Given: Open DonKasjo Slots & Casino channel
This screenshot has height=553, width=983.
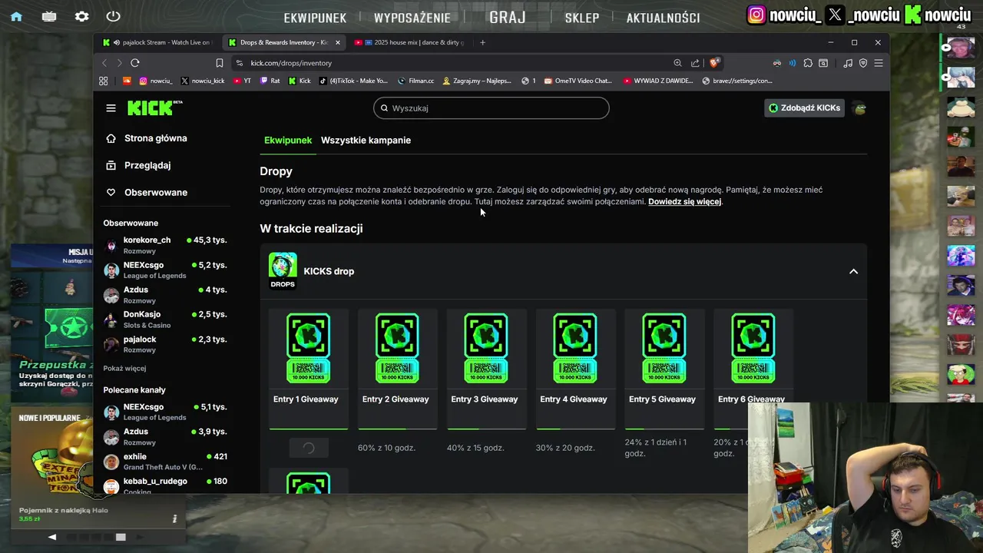Looking at the screenshot, I should click(x=165, y=319).
